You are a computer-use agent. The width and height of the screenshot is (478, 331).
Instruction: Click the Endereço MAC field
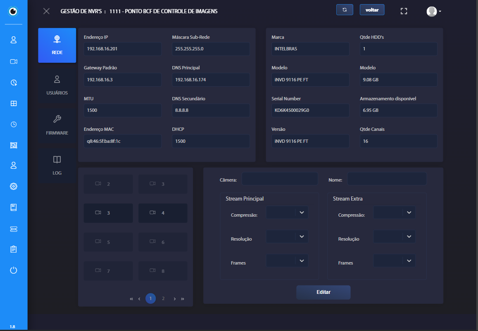tap(123, 141)
